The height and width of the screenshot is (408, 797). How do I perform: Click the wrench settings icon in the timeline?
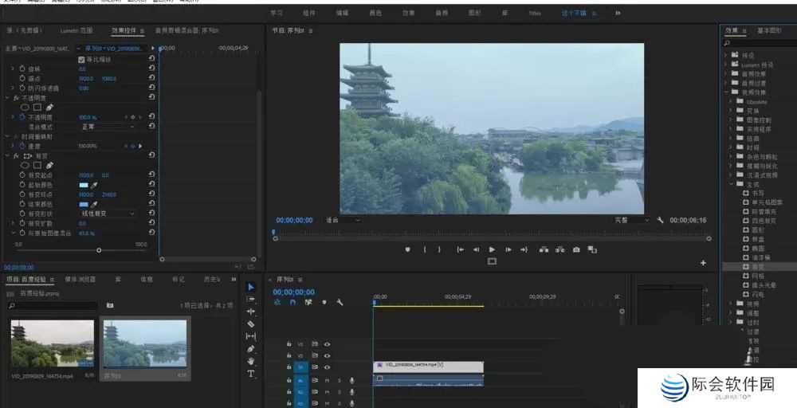tap(340, 302)
